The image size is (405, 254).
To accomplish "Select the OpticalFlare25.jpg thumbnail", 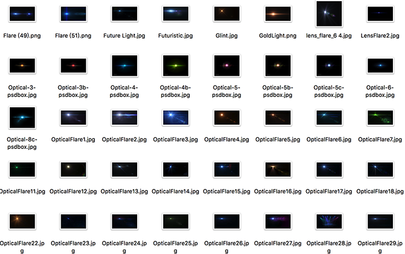I will tap(175, 221).
